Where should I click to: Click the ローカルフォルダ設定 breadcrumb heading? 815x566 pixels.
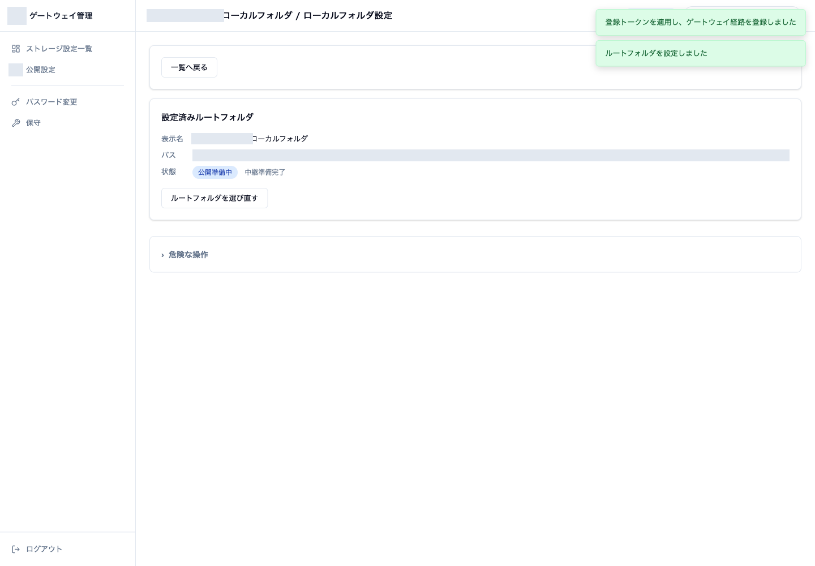click(x=348, y=15)
